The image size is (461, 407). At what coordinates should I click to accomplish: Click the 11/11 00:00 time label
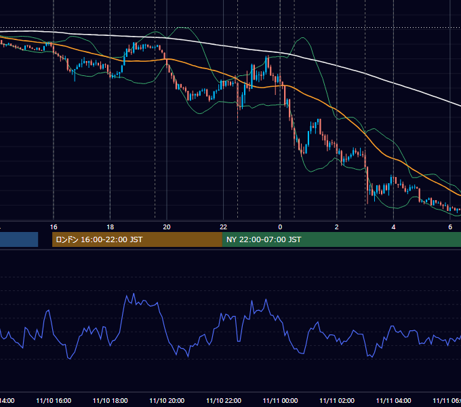[280, 400]
